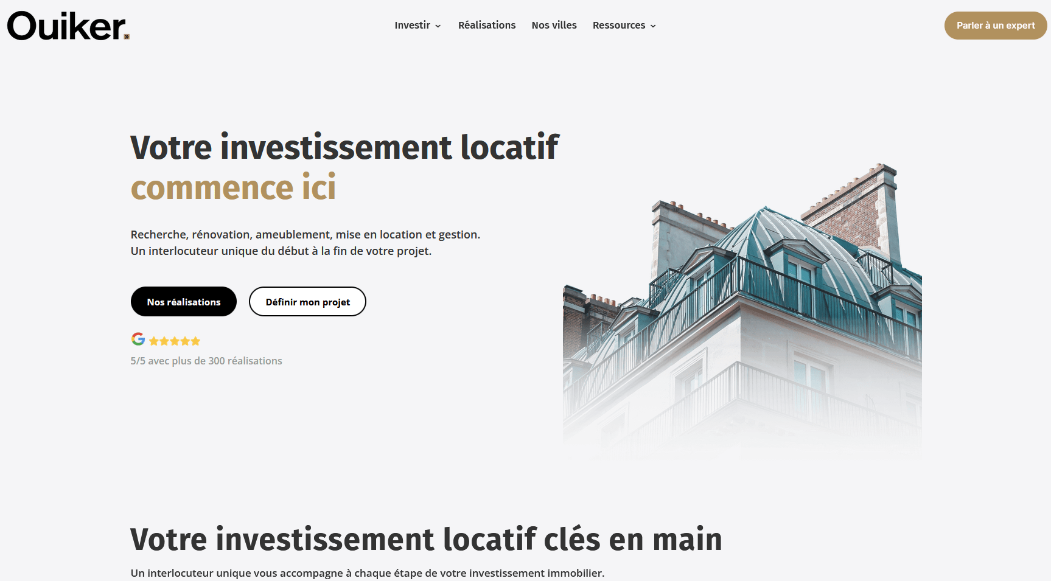The width and height of the screenshot is (1051, 581).
Task: Click the five-star rating icons
Action: coord(175,341)
